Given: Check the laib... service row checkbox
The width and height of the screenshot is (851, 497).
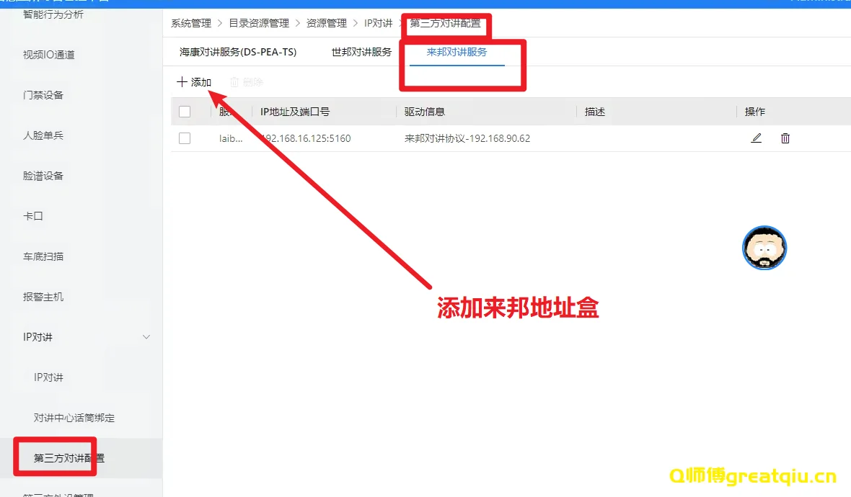Looking at the screenshot, I should 185,138.
